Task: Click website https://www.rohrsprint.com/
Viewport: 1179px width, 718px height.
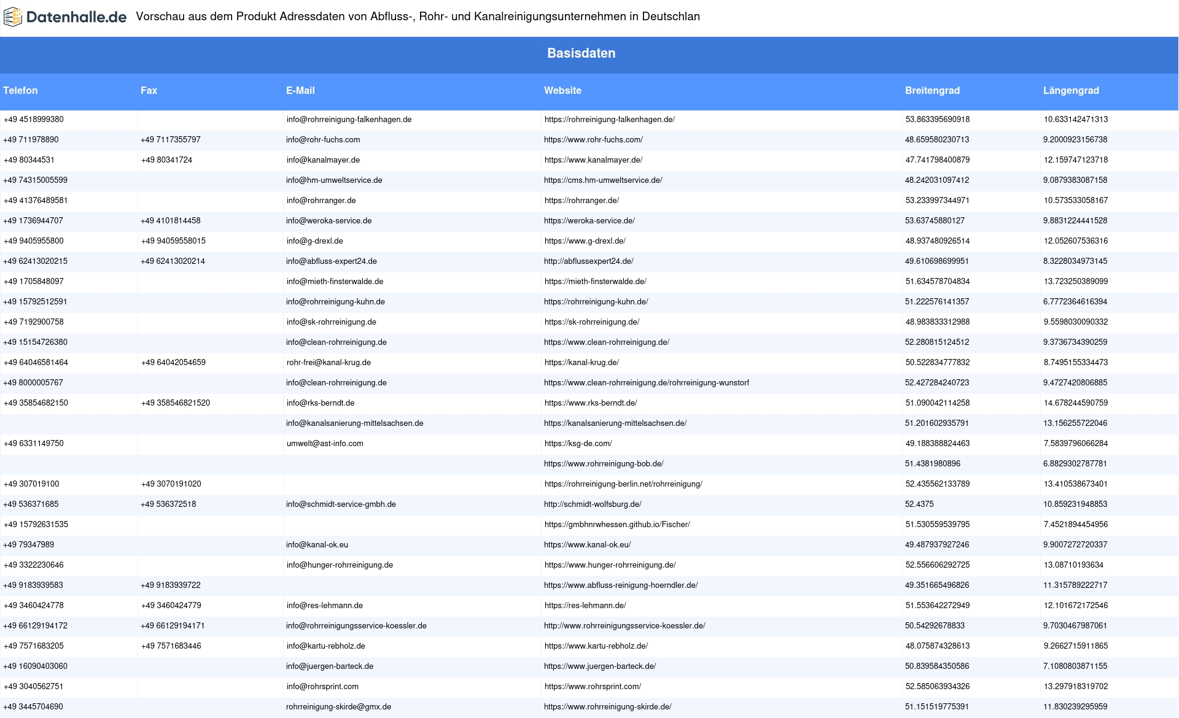Action: point(593,687)
